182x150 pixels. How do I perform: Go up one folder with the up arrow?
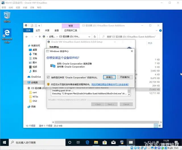point(40,37)
